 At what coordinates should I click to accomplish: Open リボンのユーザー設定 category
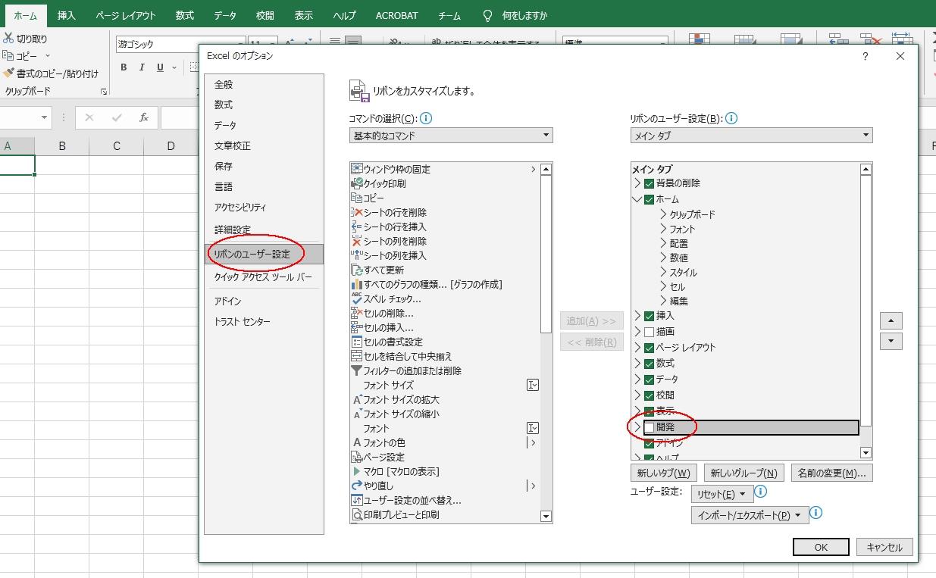[264, 254]
